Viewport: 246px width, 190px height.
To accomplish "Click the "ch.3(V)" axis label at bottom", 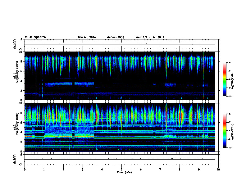I will (15, 159).
